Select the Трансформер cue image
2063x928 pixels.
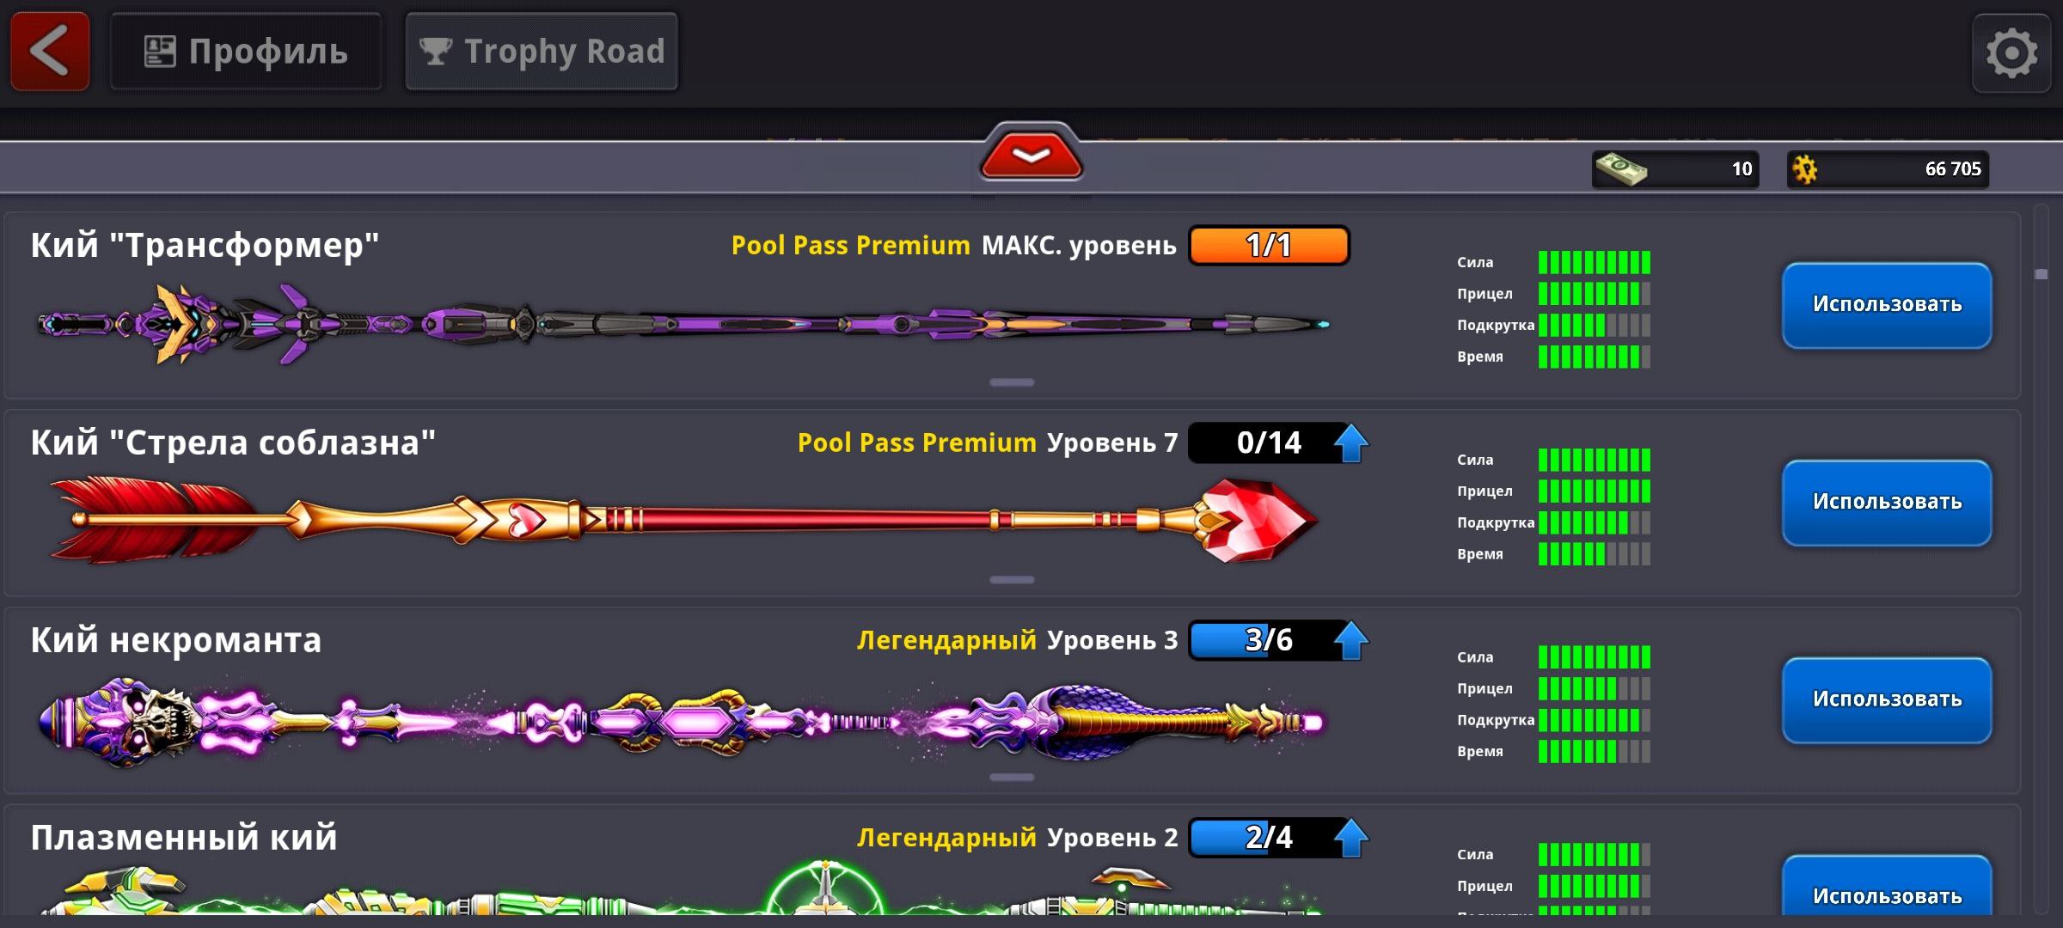(x=683, y=325)
